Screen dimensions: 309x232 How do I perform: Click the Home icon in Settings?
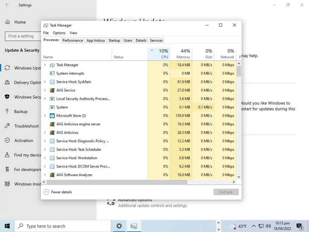coord(8,22)
